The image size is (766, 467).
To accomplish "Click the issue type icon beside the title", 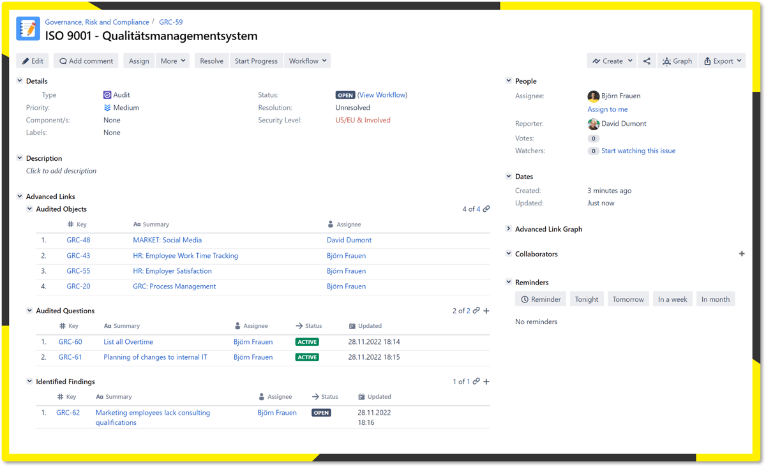I will tap(27, 28).
